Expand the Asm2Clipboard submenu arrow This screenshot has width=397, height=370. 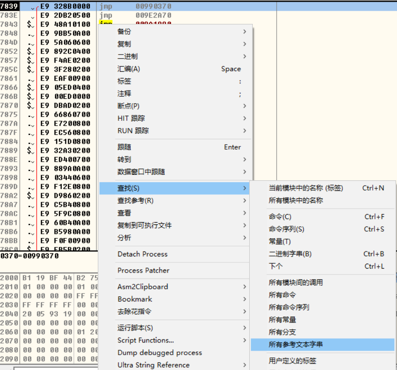[245, 287]
